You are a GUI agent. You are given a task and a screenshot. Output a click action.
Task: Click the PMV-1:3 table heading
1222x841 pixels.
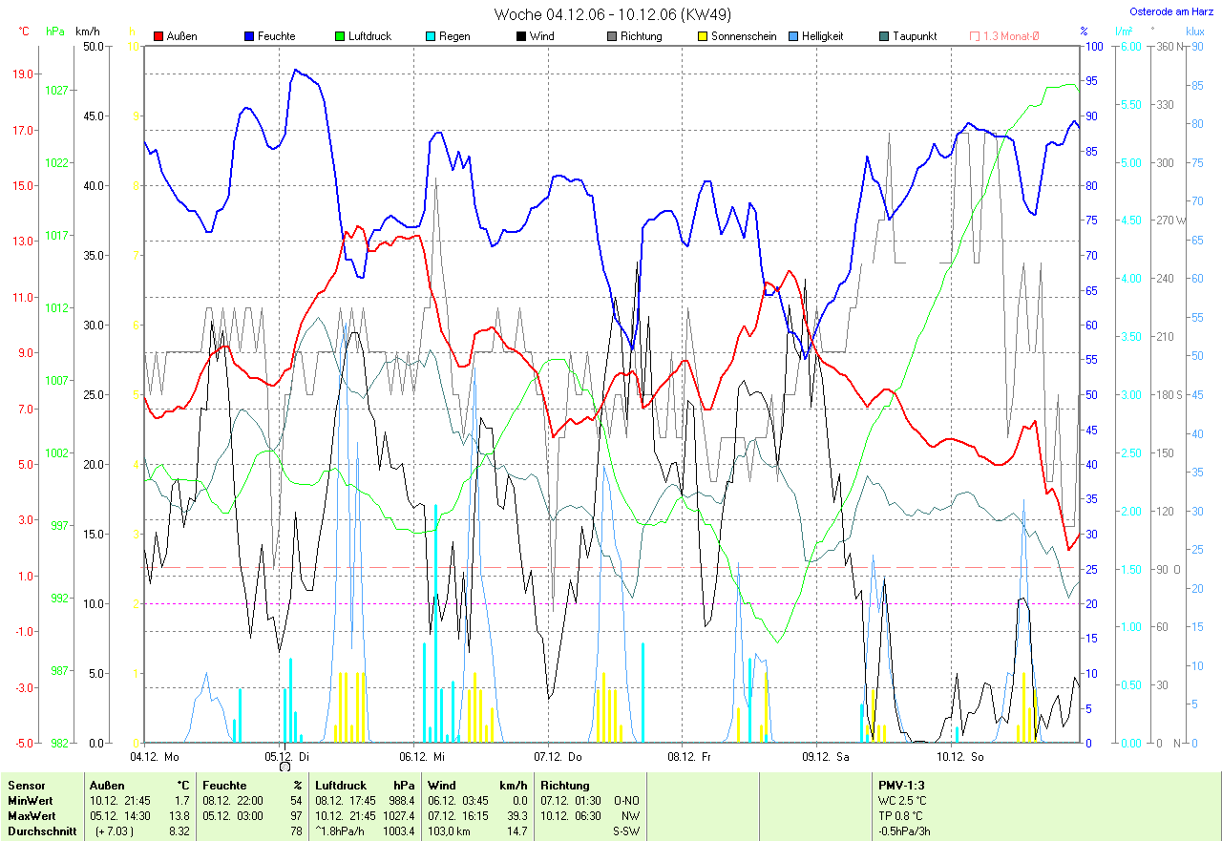point(901,786)
